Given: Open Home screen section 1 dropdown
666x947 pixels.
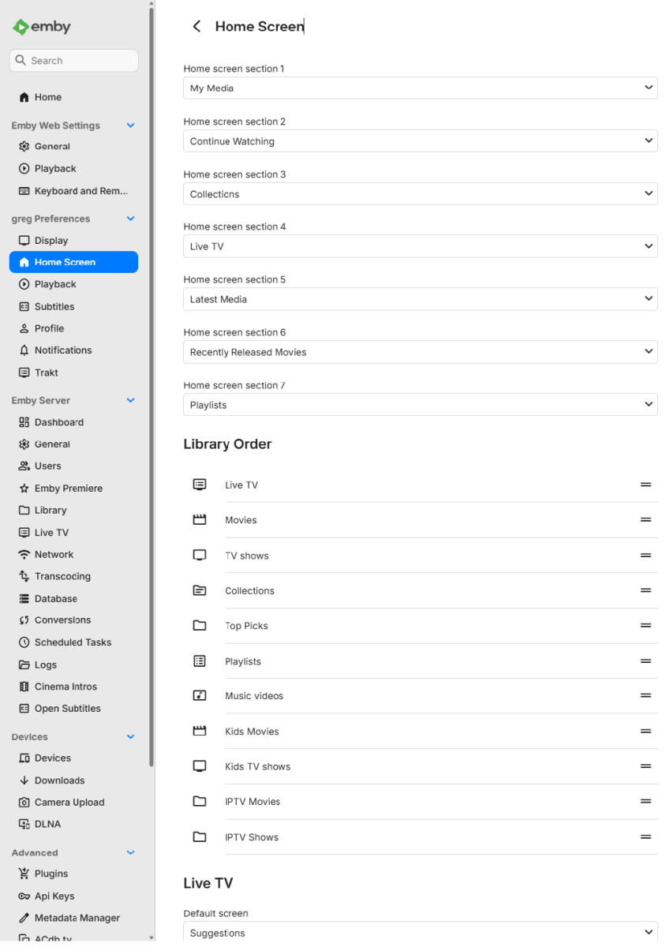Looking at the screenshot, I should click(420, 88).
